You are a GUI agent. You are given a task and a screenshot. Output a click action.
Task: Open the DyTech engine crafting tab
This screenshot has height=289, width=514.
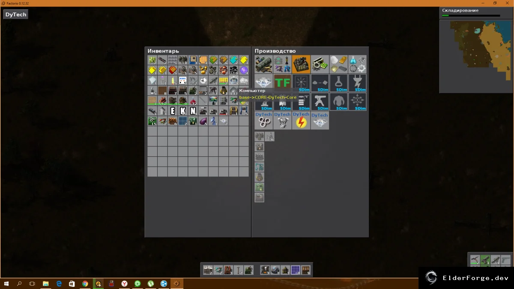[x=282, y=121]
